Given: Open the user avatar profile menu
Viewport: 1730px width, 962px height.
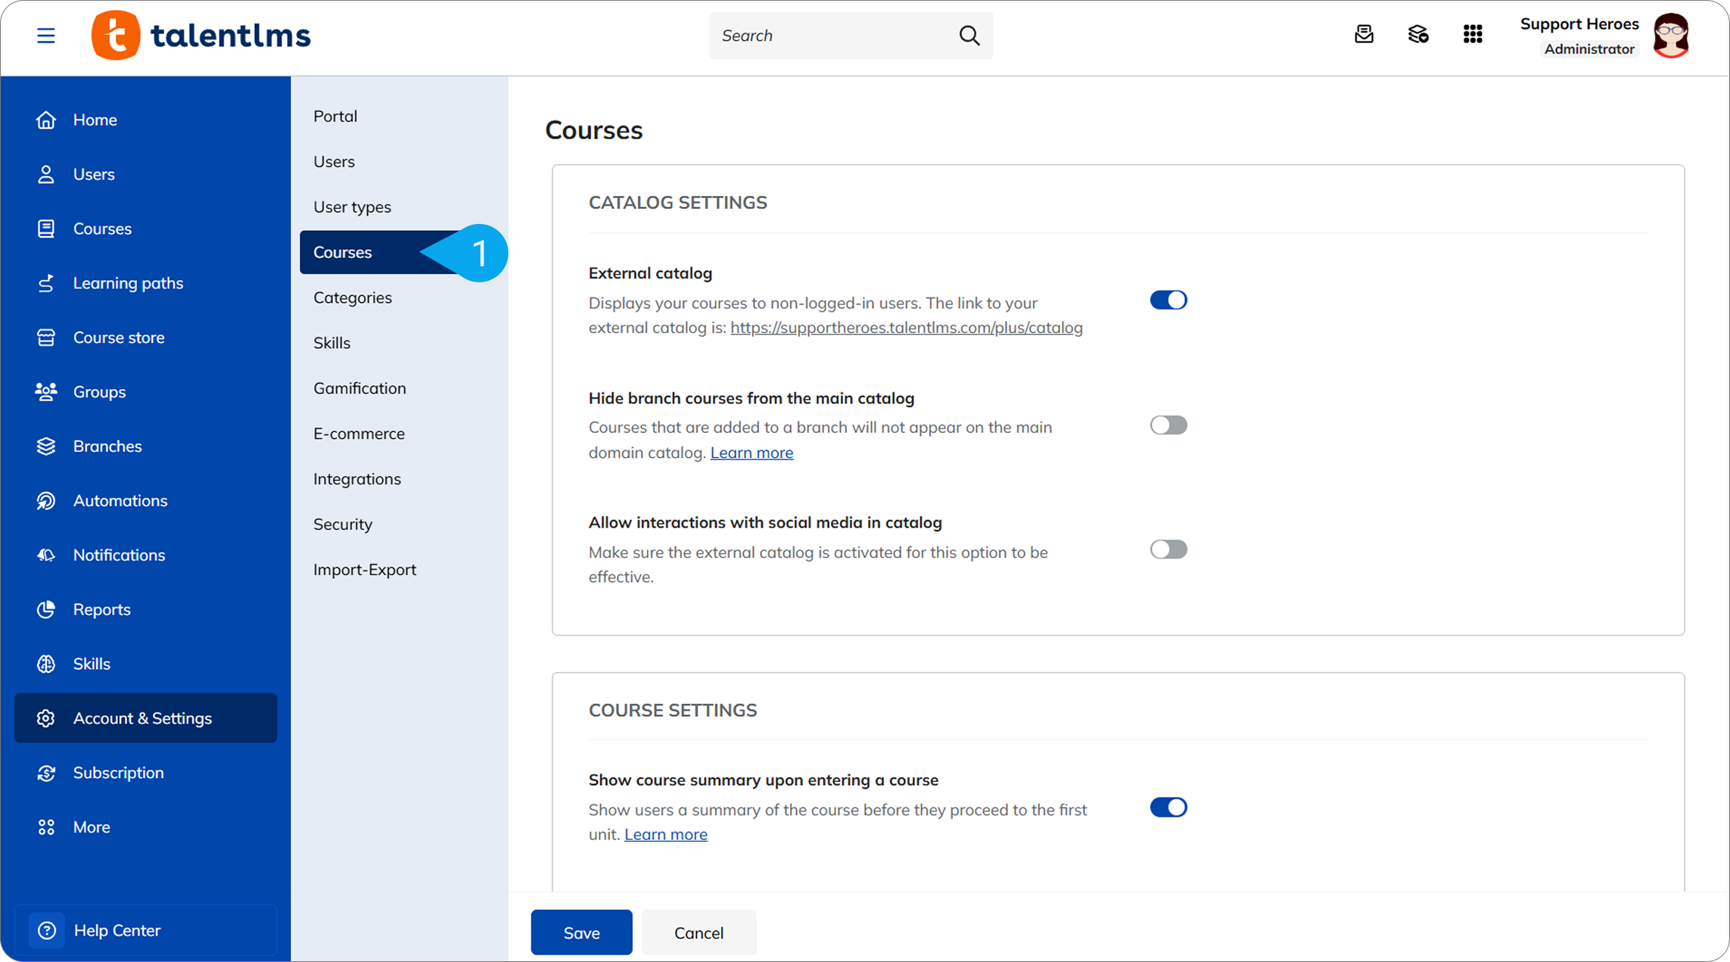Looking at the screenshot, I should pyautogui.click(x=1671, y=36).
